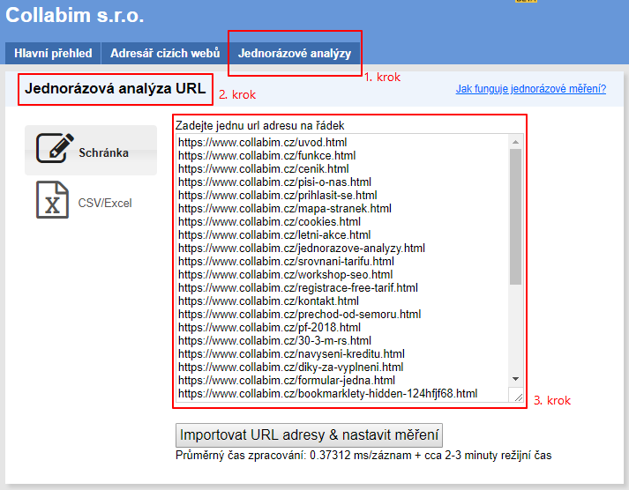629x490 pixels.
Task: Choose the CSV/Excel file icon
Action: click(x=53, y=199)
